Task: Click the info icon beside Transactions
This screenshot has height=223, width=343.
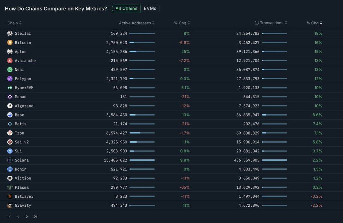Action: click(x=257, y=23)
